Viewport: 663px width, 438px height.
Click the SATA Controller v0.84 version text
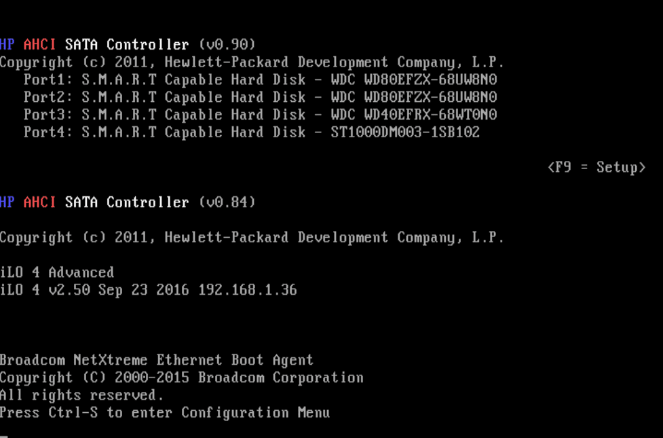point(227,202)
